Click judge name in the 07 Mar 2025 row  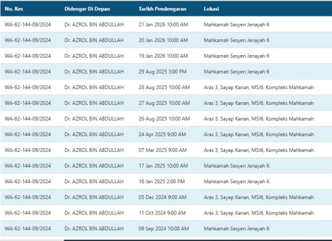[x=94, y=150]
